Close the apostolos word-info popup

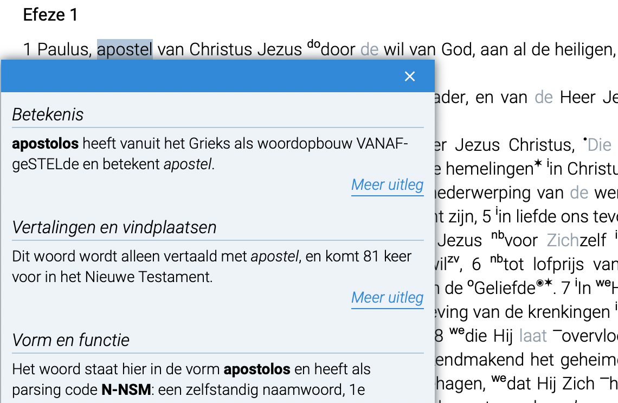(x=410, y=76)
